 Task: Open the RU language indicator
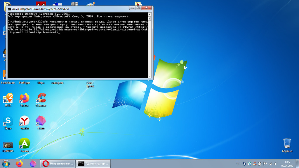coord(237,163)
